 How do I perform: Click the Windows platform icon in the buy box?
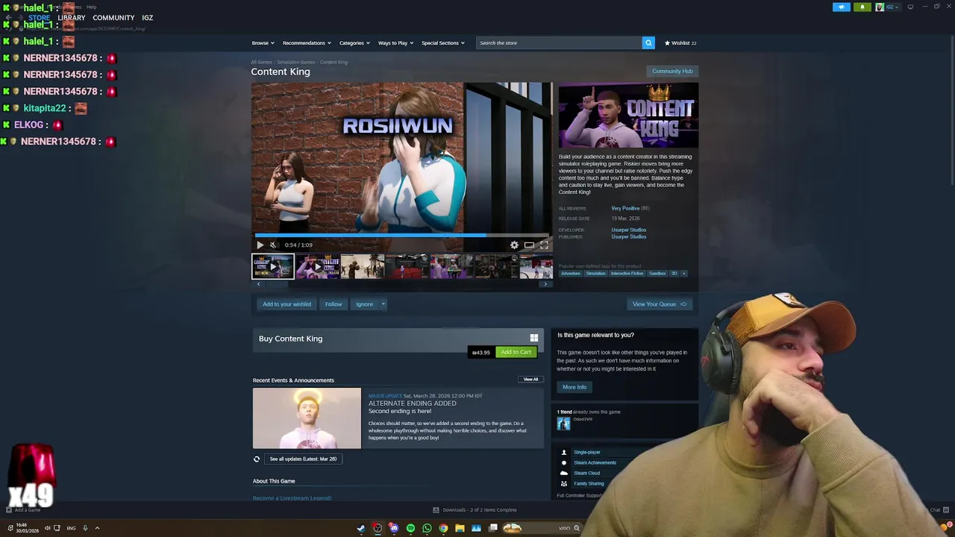click(533, 338)
